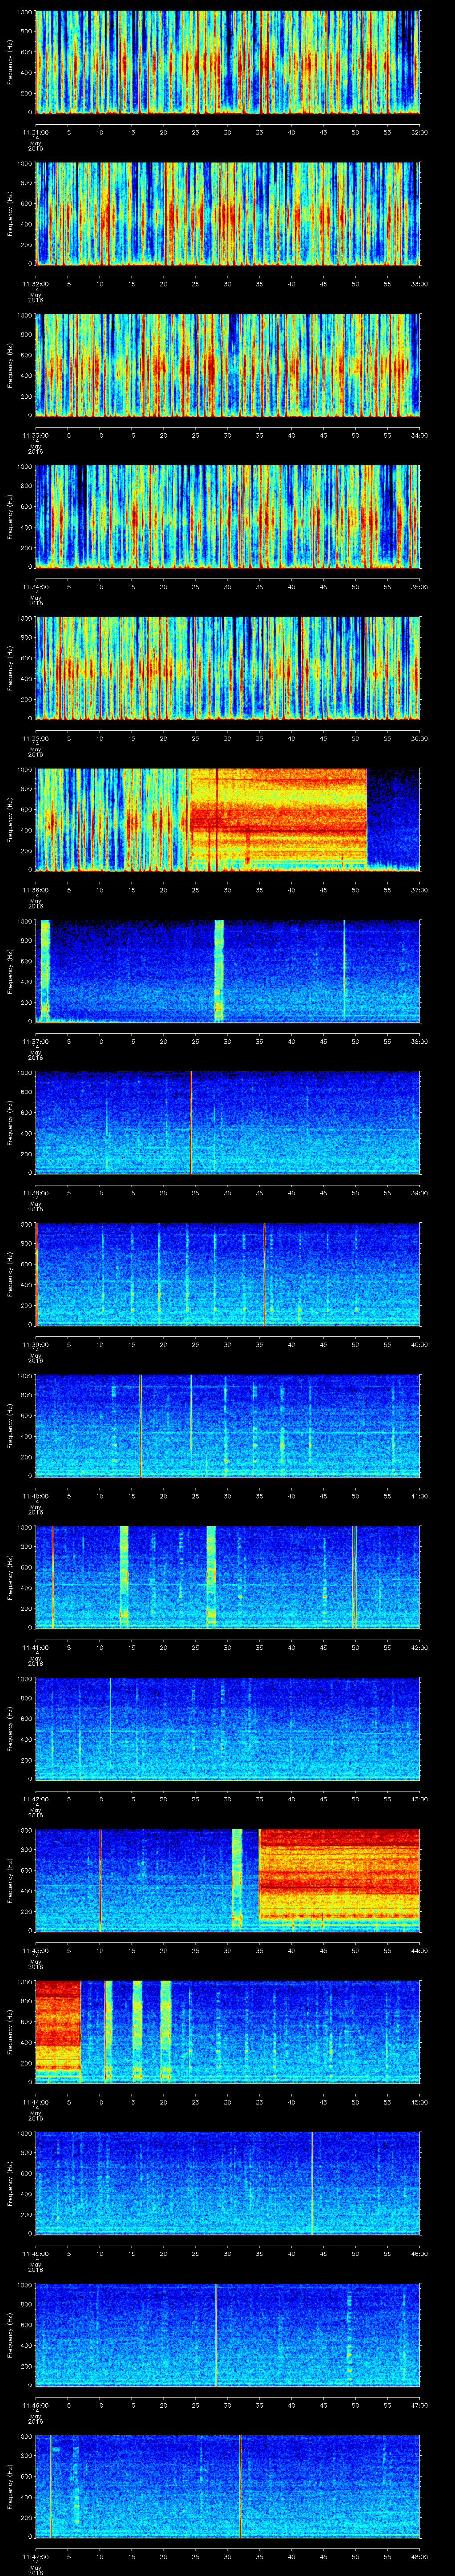This screenshot has width=455, height=2576.
Task: Click the red vertical line in the 11:40 panel
Action: [x=141, y=1425]
